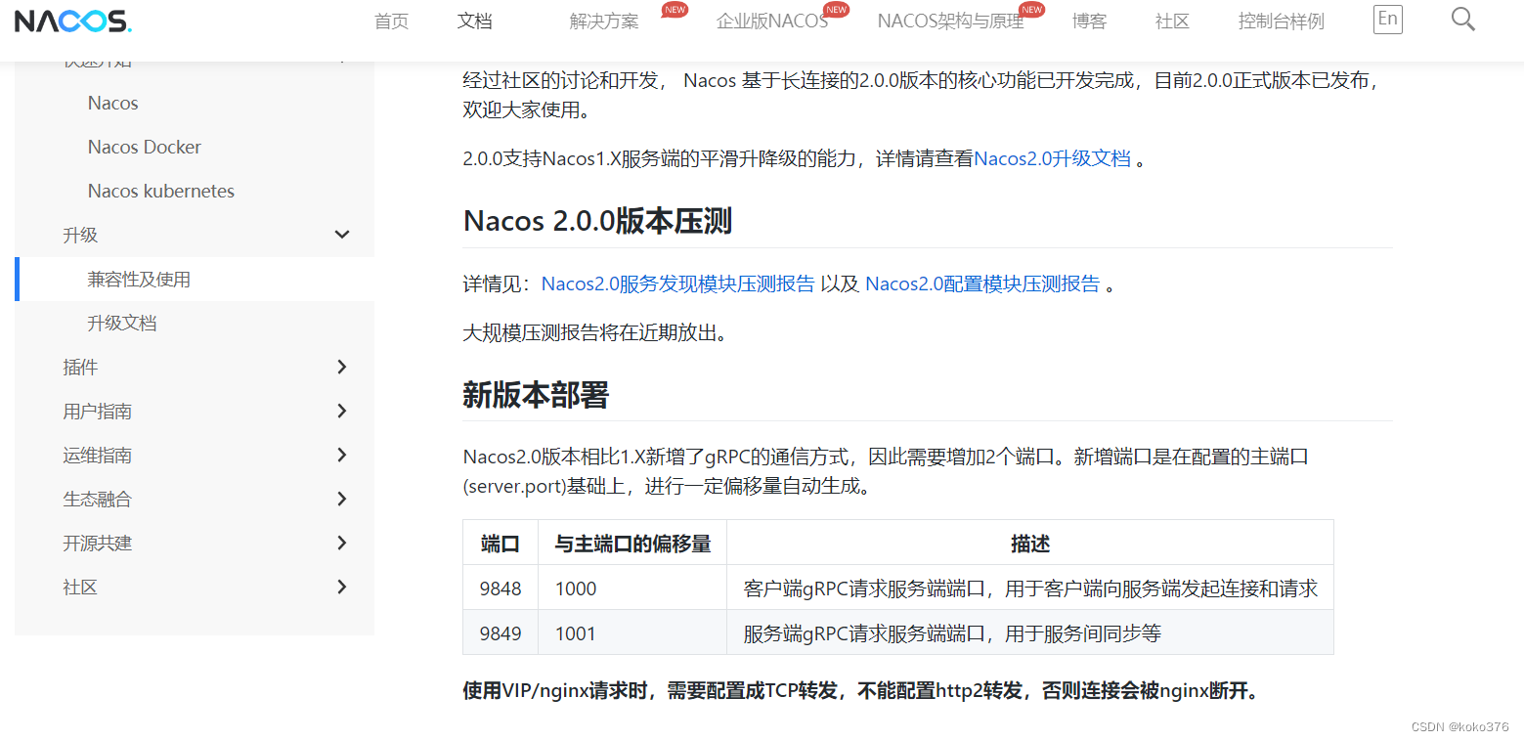Click the 与主端口的偏移量 table header

pos(632,544)
